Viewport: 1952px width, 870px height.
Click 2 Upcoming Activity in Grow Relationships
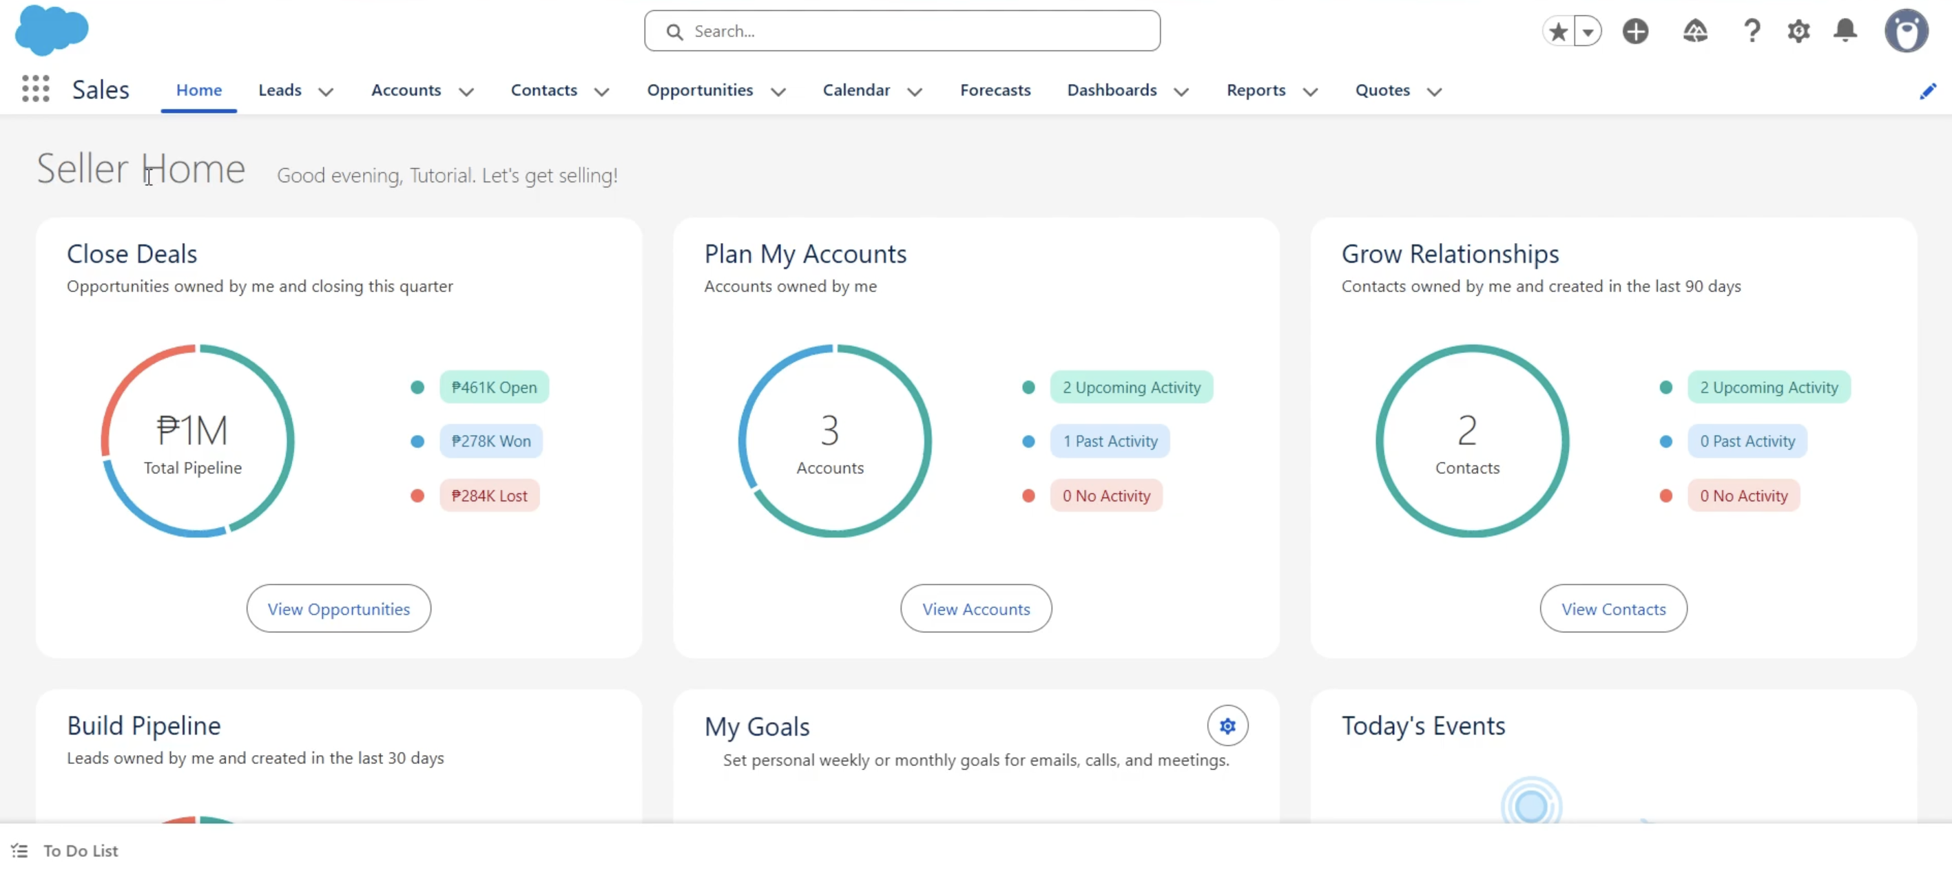pyautogui.click(x=1769, y=387)
